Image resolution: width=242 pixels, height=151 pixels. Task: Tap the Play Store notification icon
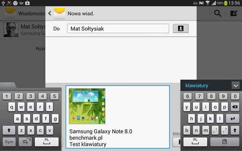click(28, 3)
